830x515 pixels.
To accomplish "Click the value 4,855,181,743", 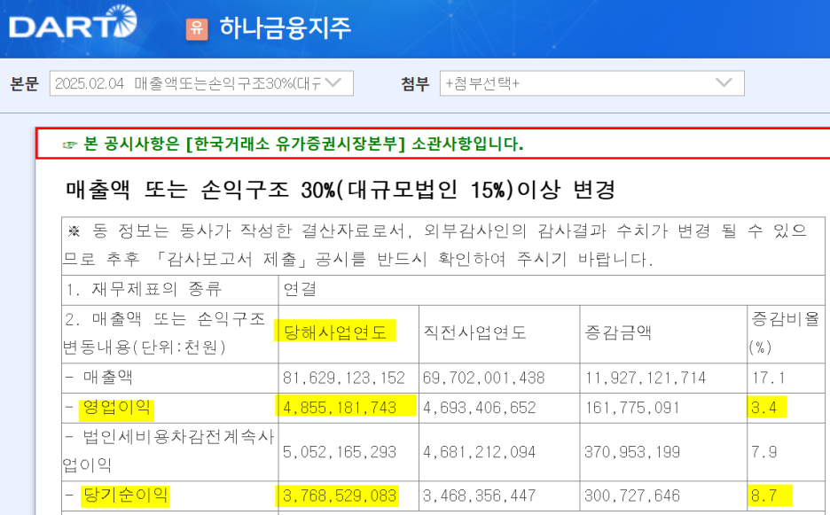I will [340, 408].
